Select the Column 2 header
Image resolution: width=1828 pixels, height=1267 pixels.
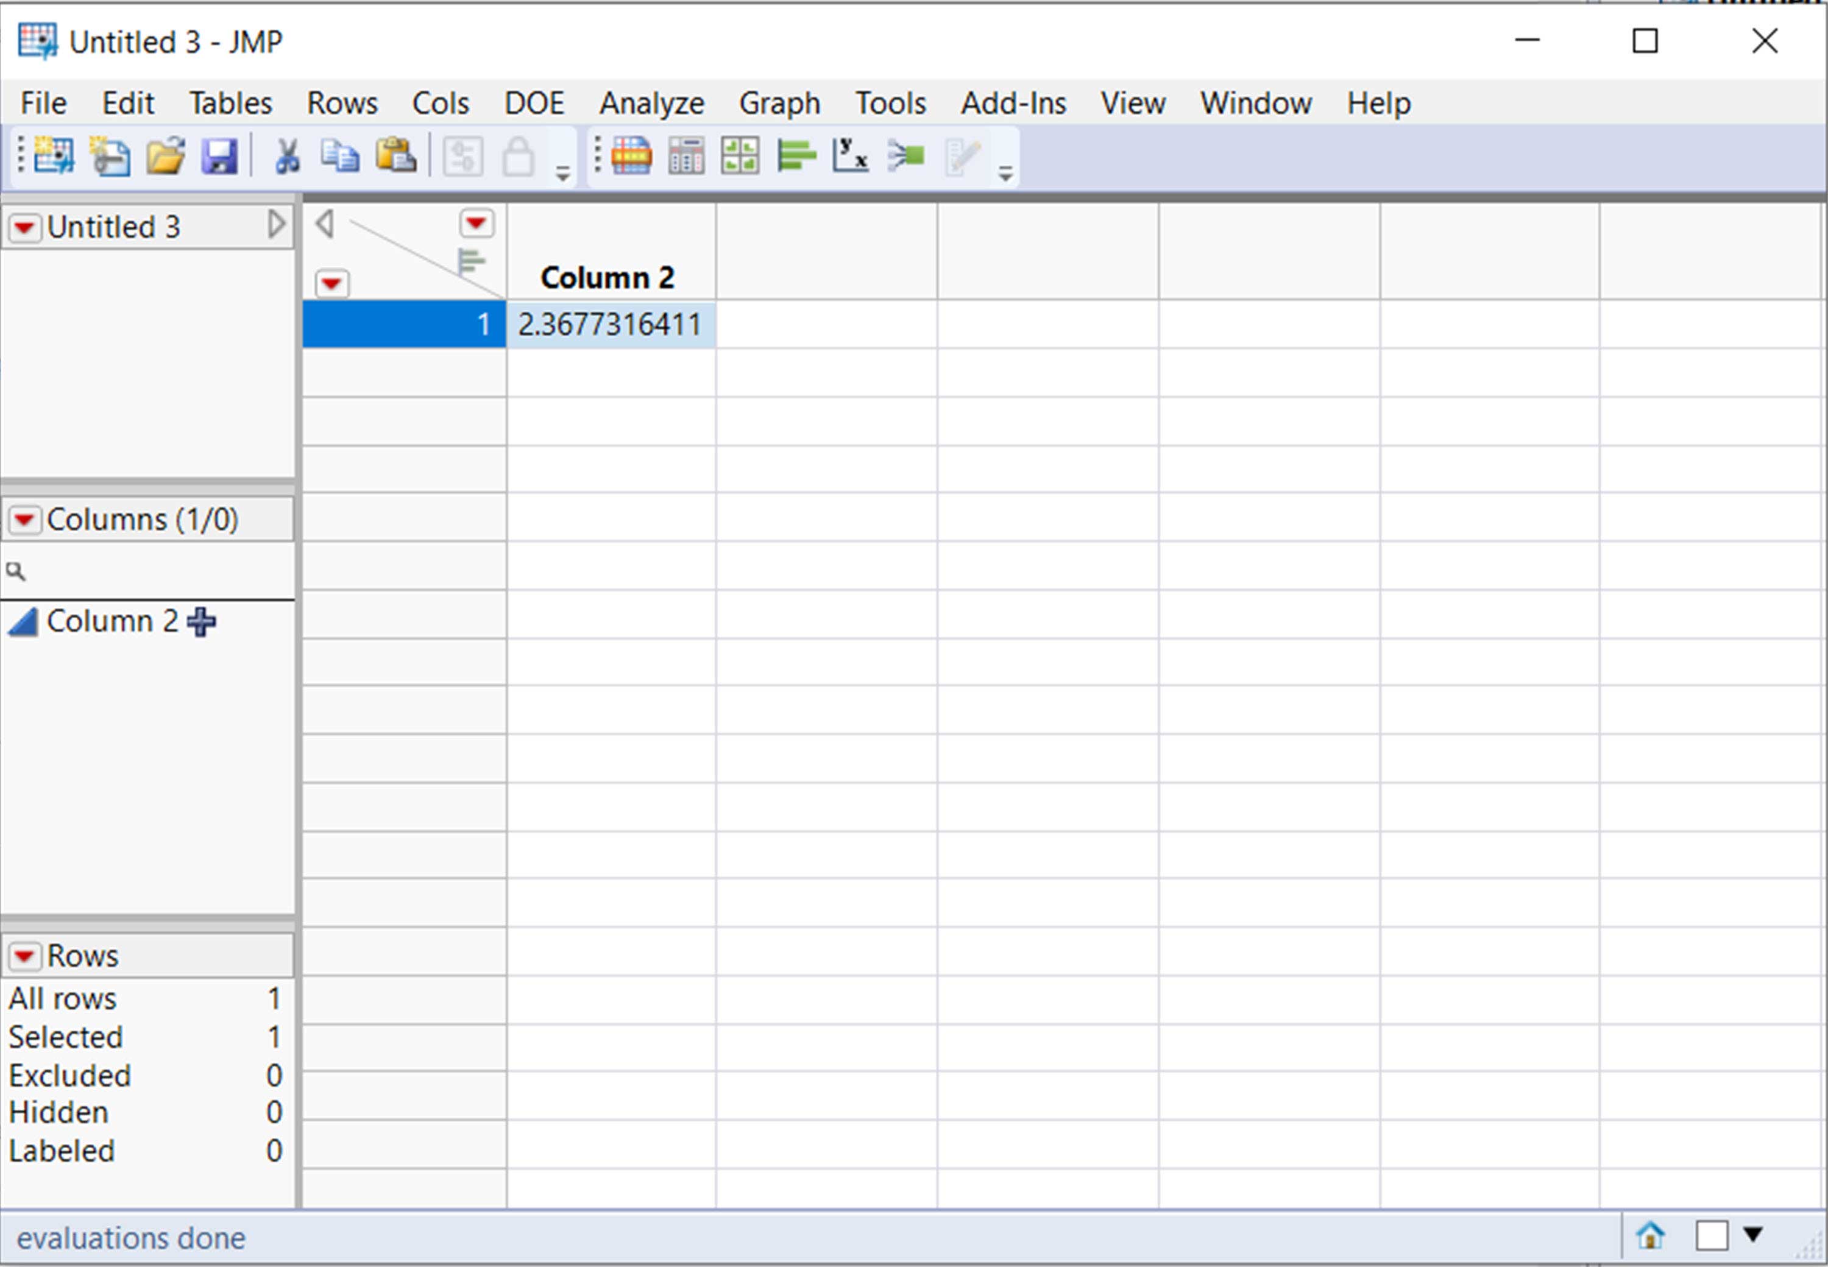point(611,252)
